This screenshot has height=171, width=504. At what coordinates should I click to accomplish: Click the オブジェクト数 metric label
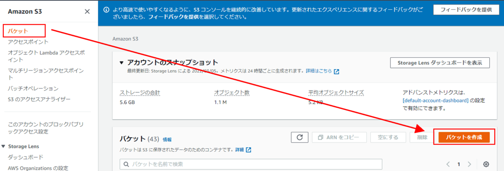pos(232,92)
